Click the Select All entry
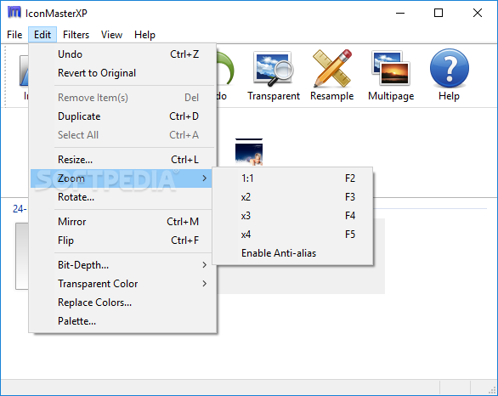 123,135
